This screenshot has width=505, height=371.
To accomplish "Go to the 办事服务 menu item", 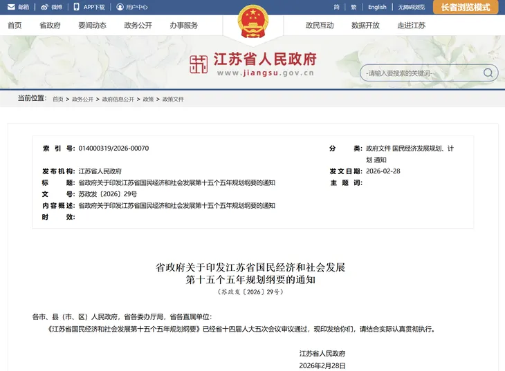I will [183, 26].
